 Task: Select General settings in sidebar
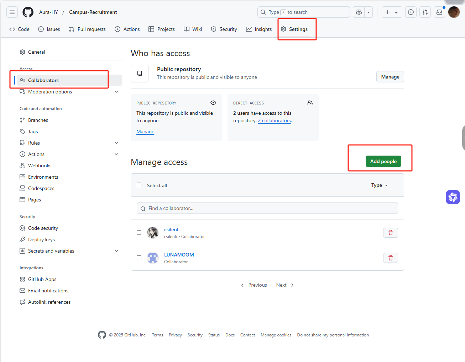[x=69, y=52]
